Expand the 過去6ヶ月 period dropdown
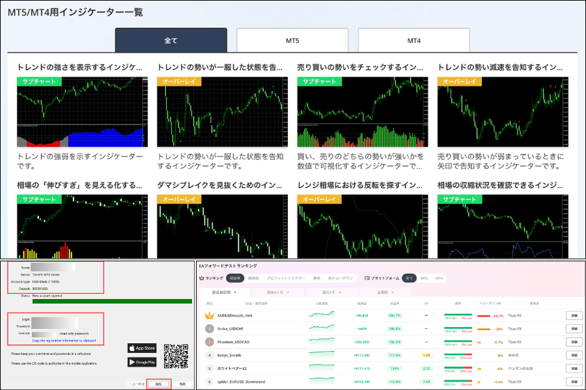Screen dimensions: 586x390 pos(278,292)
